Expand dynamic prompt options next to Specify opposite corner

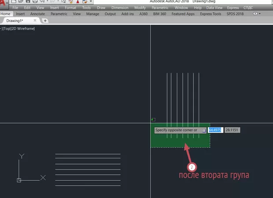point(204,131)
